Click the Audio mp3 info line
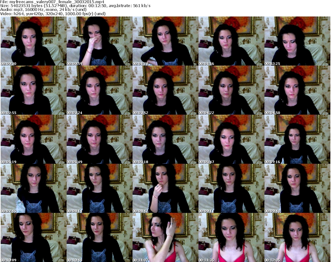The image size is (331, 262). (x=43, y=10)
